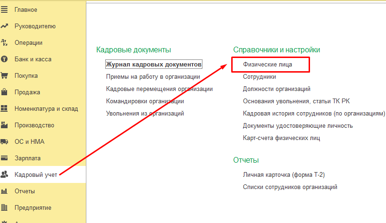Go to the Предприятие section
The height and width of the screenshot is (223, 386).
tap(33, 208)
